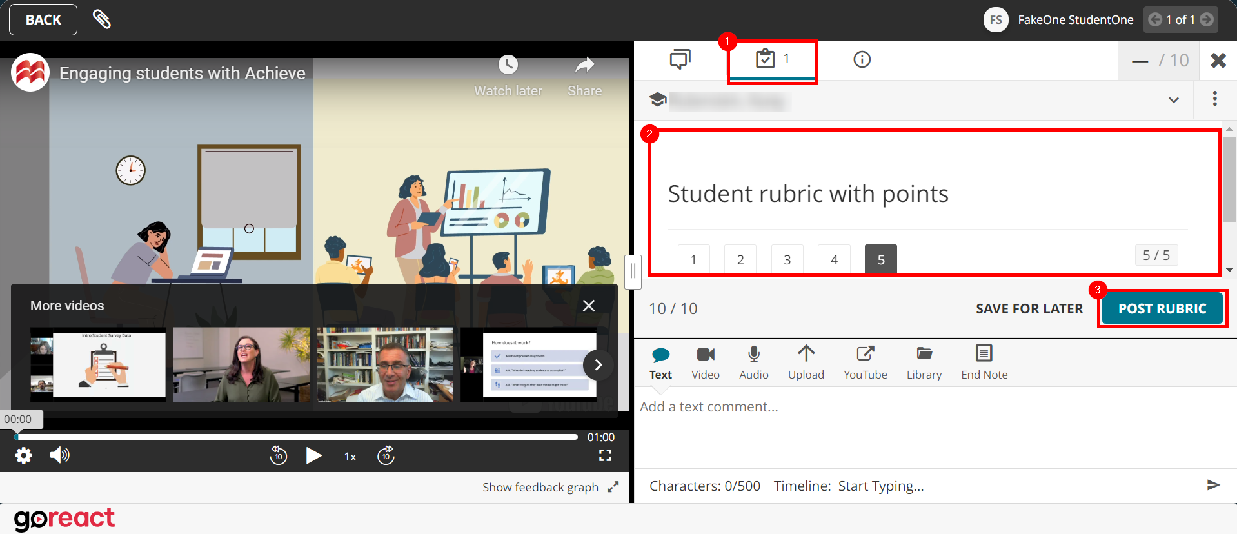The height and width of the screenshot is (534, 1237).
Task: Click the paperclip attachments icon
Action: 102,19
